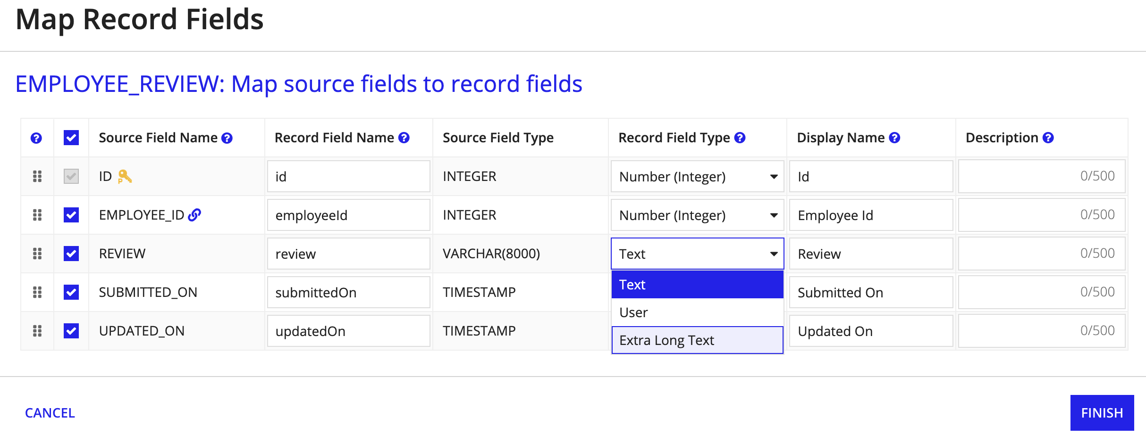
Task: Click the help icon in first header column
Action: [x=36, y=138]
